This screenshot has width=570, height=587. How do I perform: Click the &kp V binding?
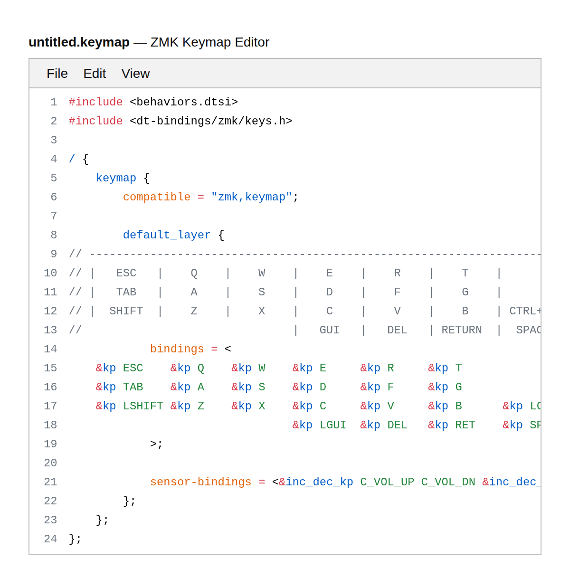point(377,406)
